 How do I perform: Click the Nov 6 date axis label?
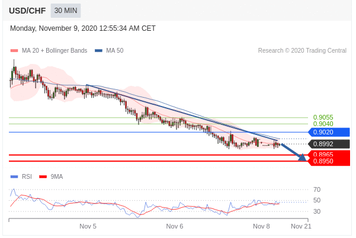[x=174, y=226]
